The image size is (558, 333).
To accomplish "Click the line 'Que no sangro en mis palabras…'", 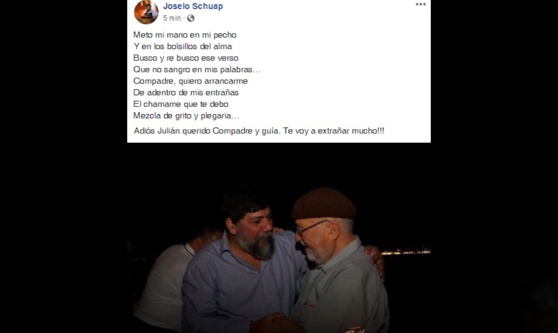I will point(197,70).
